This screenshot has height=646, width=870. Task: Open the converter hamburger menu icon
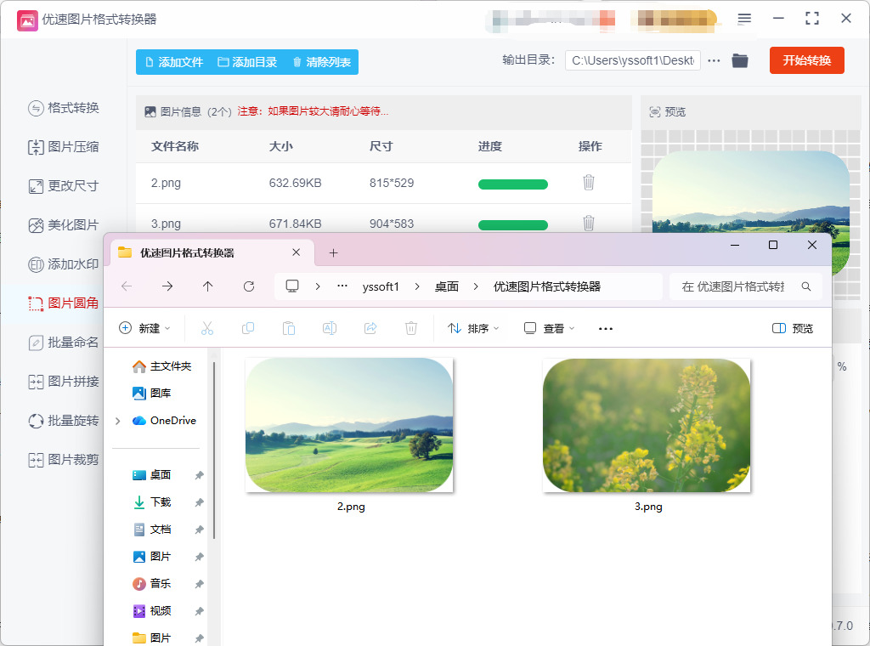pos(744,19)
